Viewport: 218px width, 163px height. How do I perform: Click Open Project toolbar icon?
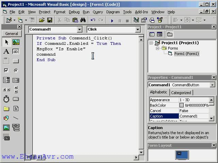point(42,20)
